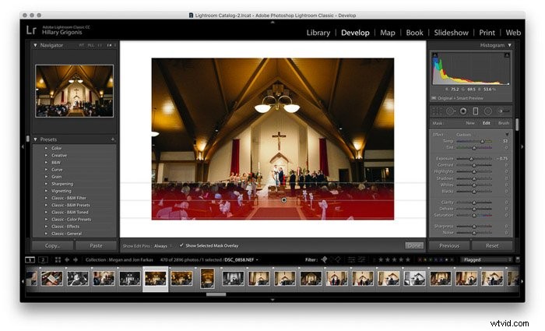Adjust the Clarity slider handle
The height and width of the screenshot is (331, 545).
[x=473, y=202]
